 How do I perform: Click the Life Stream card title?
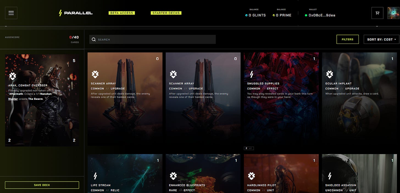point(101,185)
